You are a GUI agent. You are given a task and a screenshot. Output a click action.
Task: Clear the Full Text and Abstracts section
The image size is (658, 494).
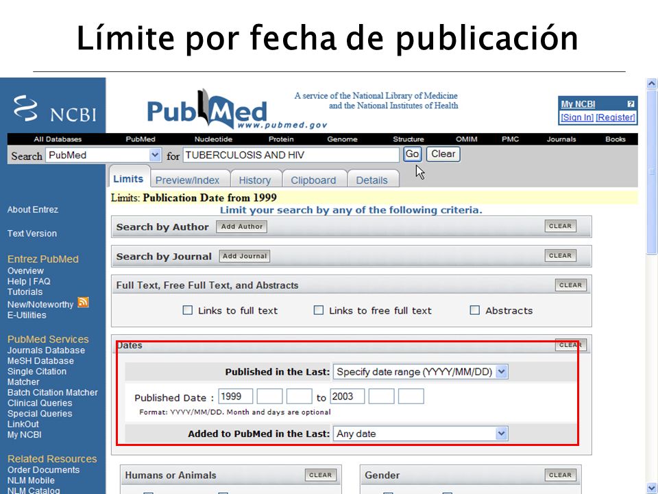point(570,285)
